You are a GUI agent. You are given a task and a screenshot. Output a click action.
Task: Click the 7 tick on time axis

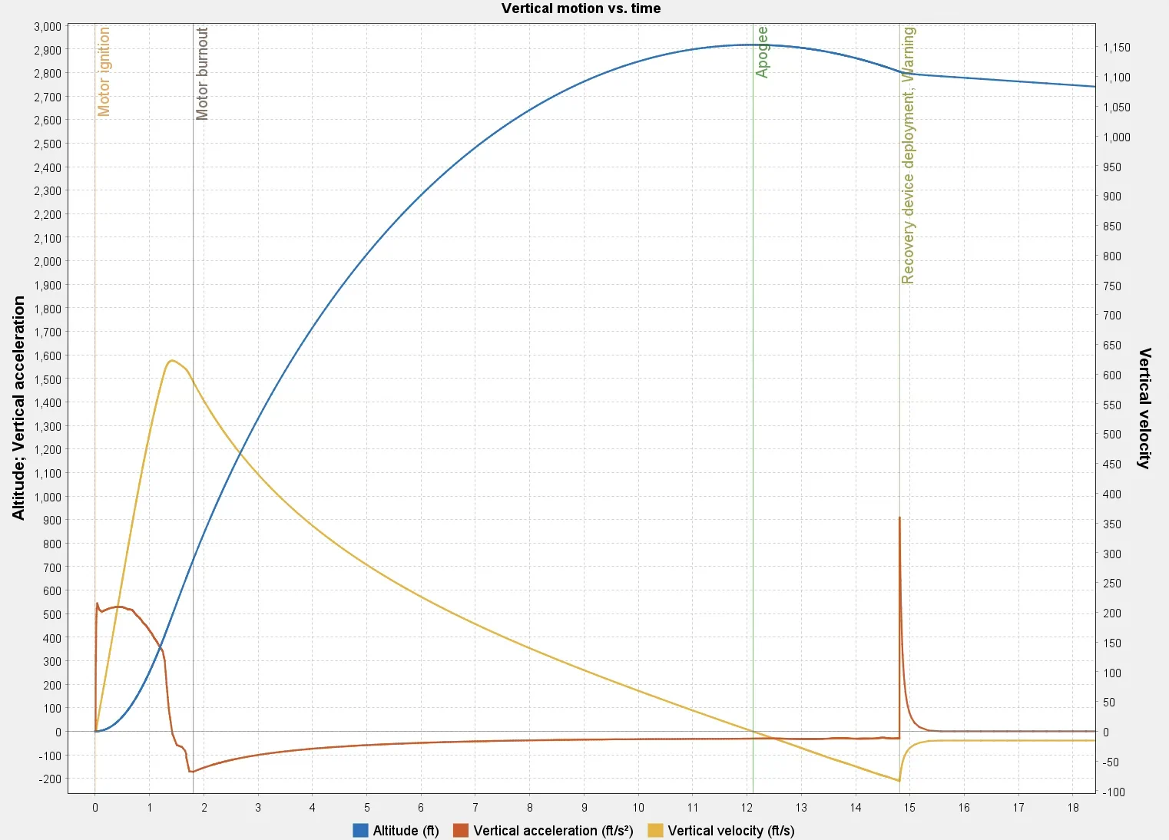[x=475, y=807]
